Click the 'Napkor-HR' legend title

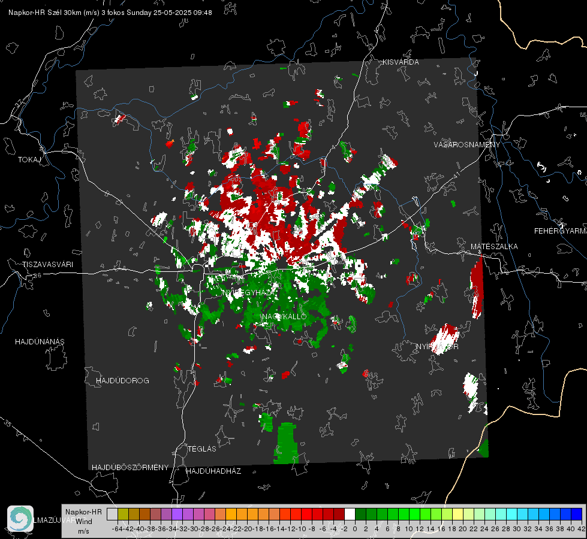(x=83, y=512)
